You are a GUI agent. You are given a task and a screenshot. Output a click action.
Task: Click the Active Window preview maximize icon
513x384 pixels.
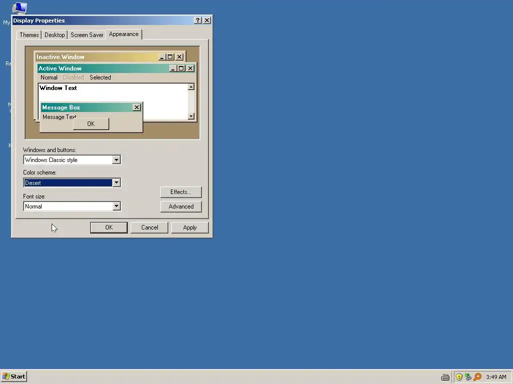(x=181, y=68)
